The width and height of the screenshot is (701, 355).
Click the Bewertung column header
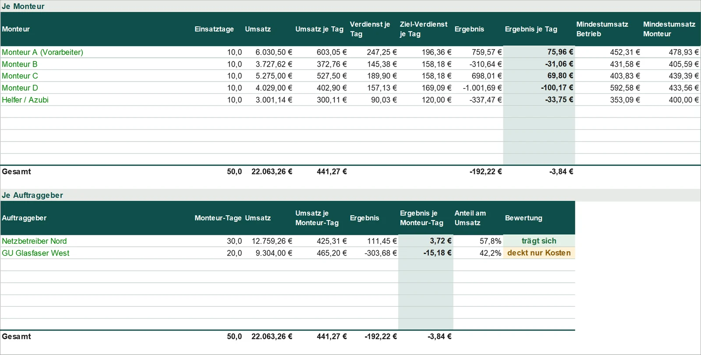coord(524,218)
